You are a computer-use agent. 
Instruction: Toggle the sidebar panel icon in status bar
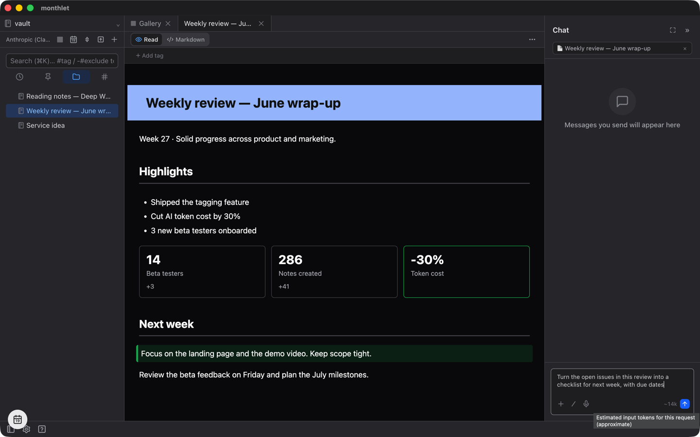11,429
